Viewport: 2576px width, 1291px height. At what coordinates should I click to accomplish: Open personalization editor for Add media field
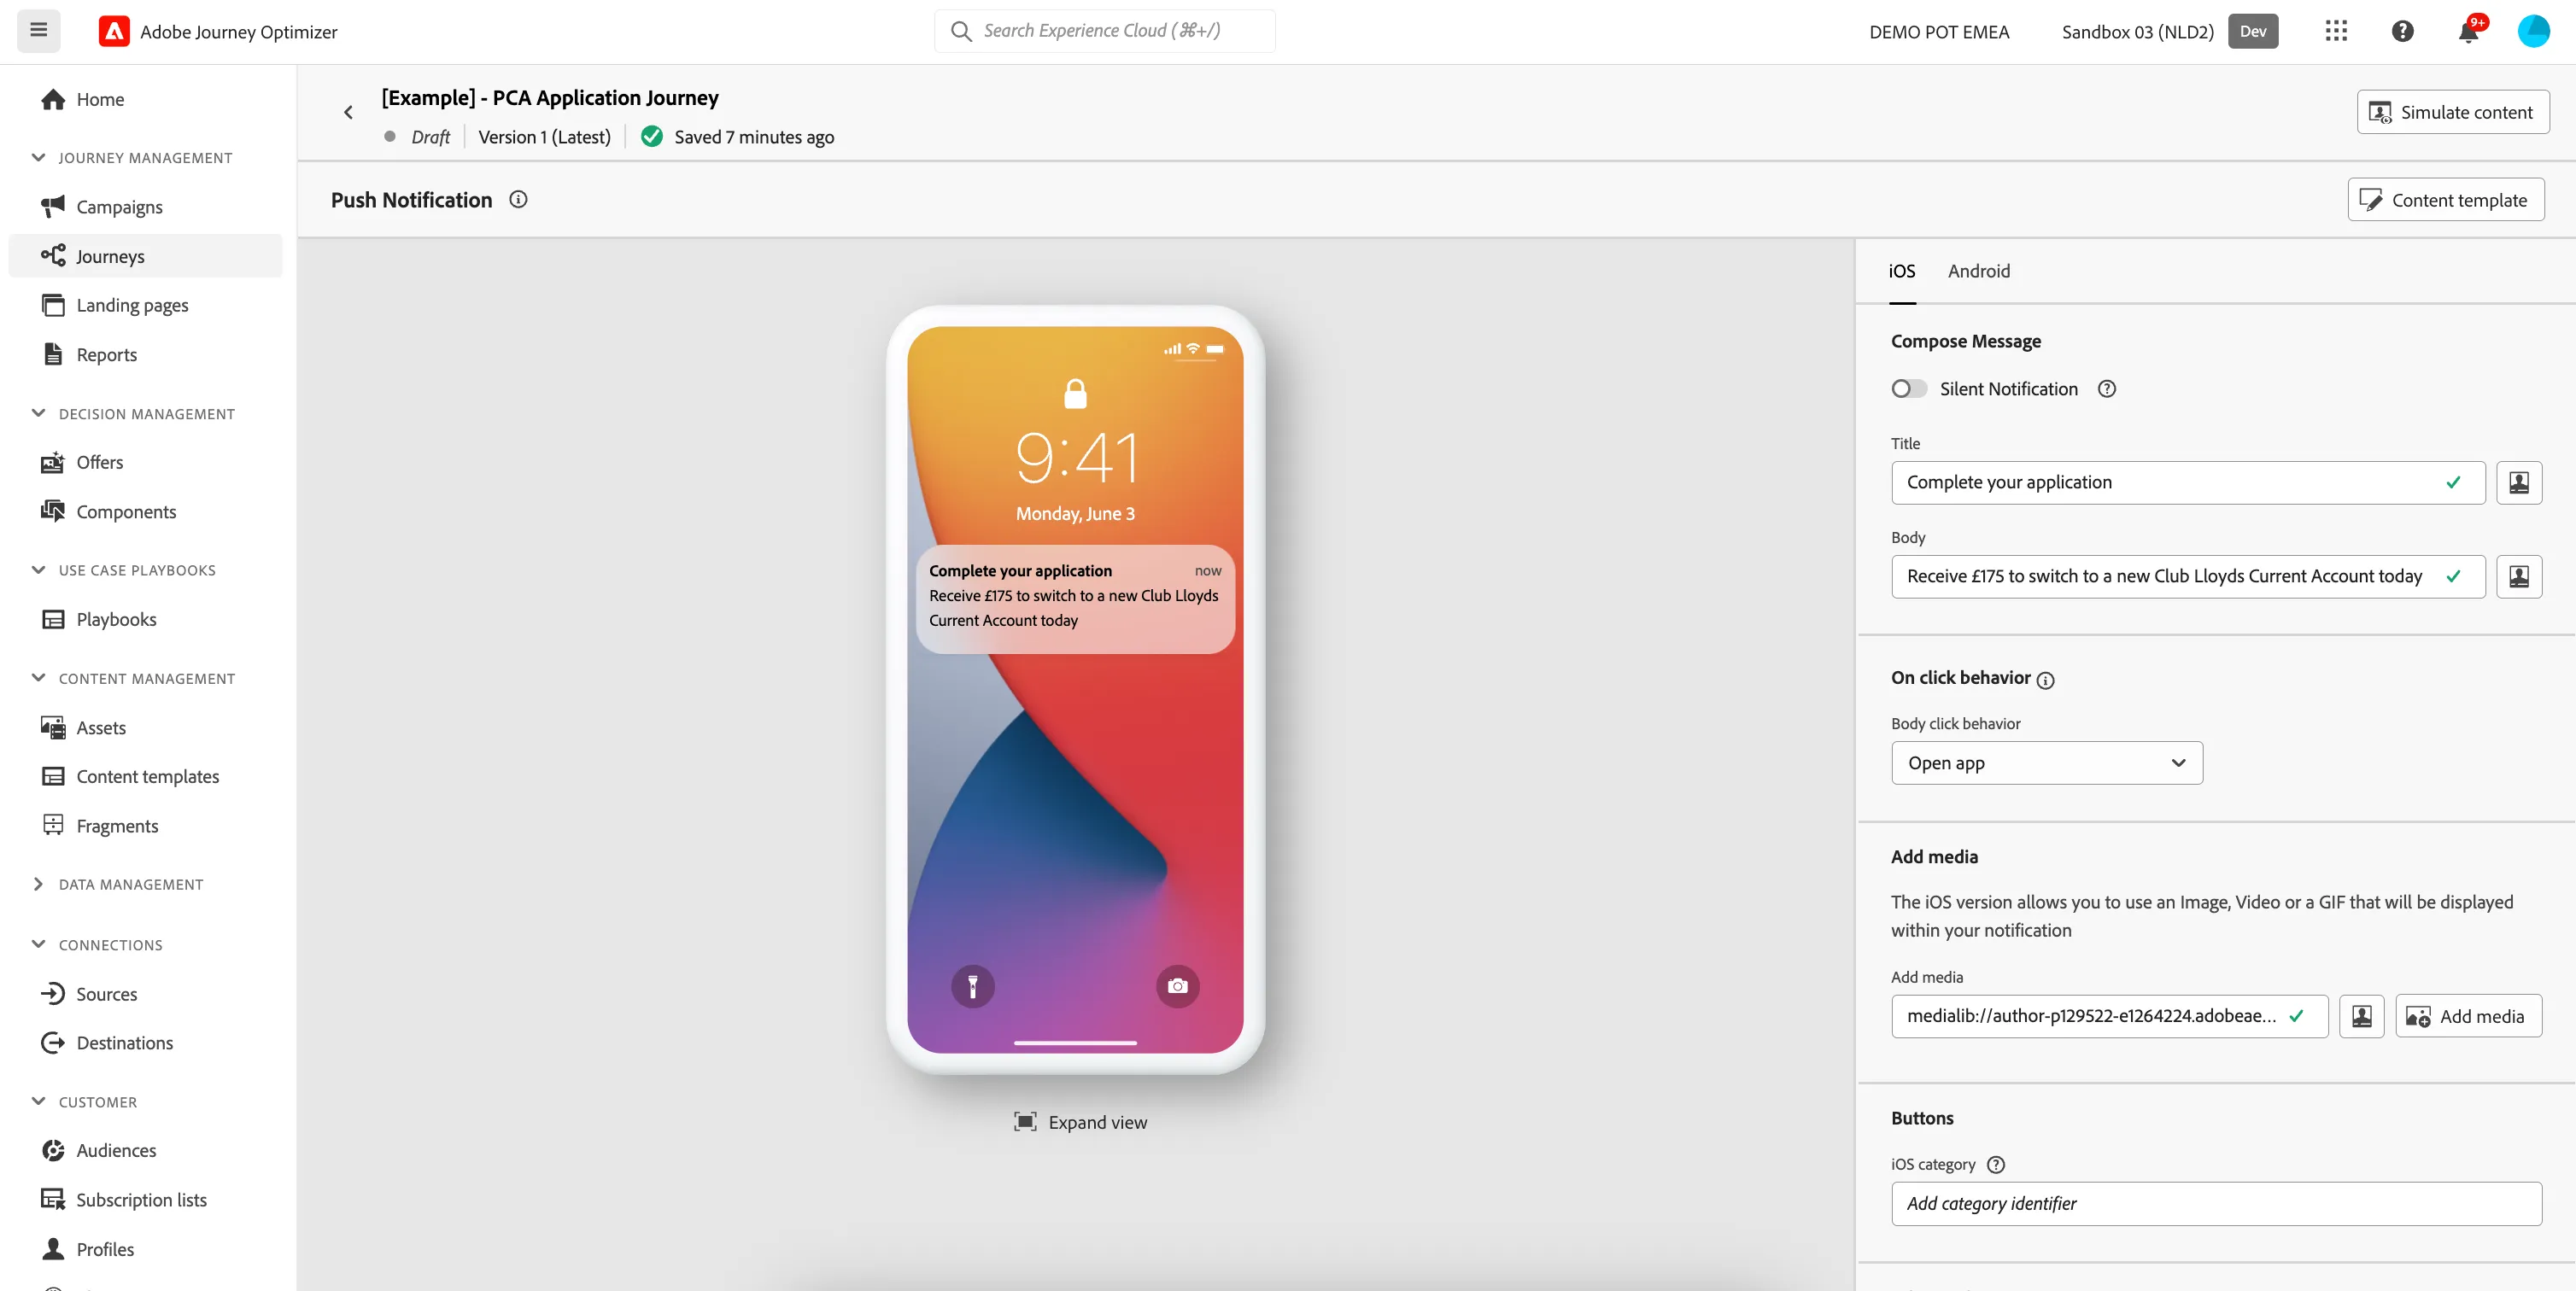(2361, 1016)
